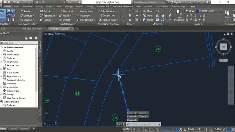
Task: Open the Surfaces creation tool
Action: coord(27,15)
